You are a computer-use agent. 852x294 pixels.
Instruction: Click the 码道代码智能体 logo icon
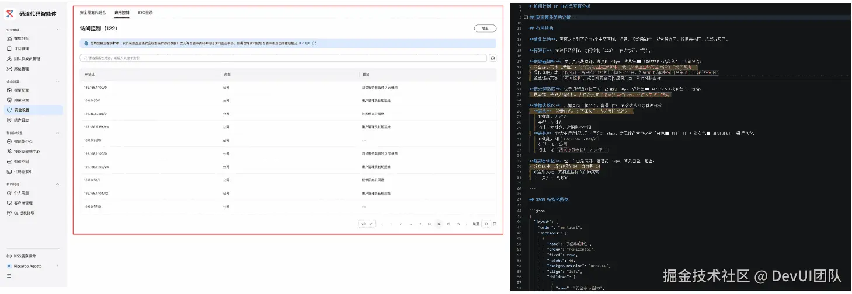coord(9,13)
